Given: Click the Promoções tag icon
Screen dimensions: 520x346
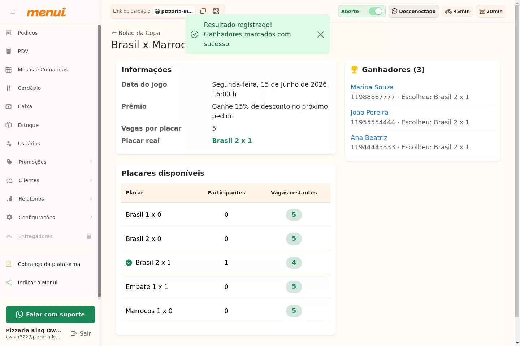Looking at the screenshot, I should pyautogui.click(x=9, y=162).
